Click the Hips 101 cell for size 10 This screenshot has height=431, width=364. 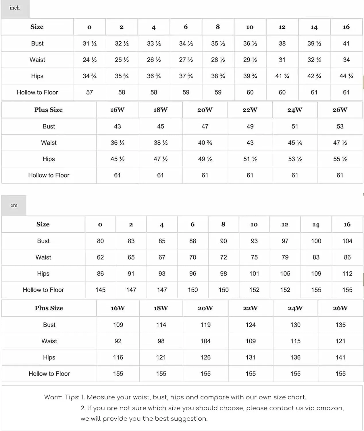pos(254,274)
